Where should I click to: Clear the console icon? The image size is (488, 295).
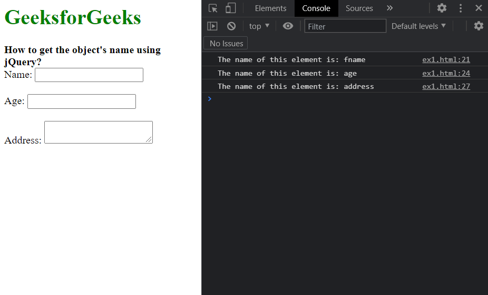[x=231, y=26]
